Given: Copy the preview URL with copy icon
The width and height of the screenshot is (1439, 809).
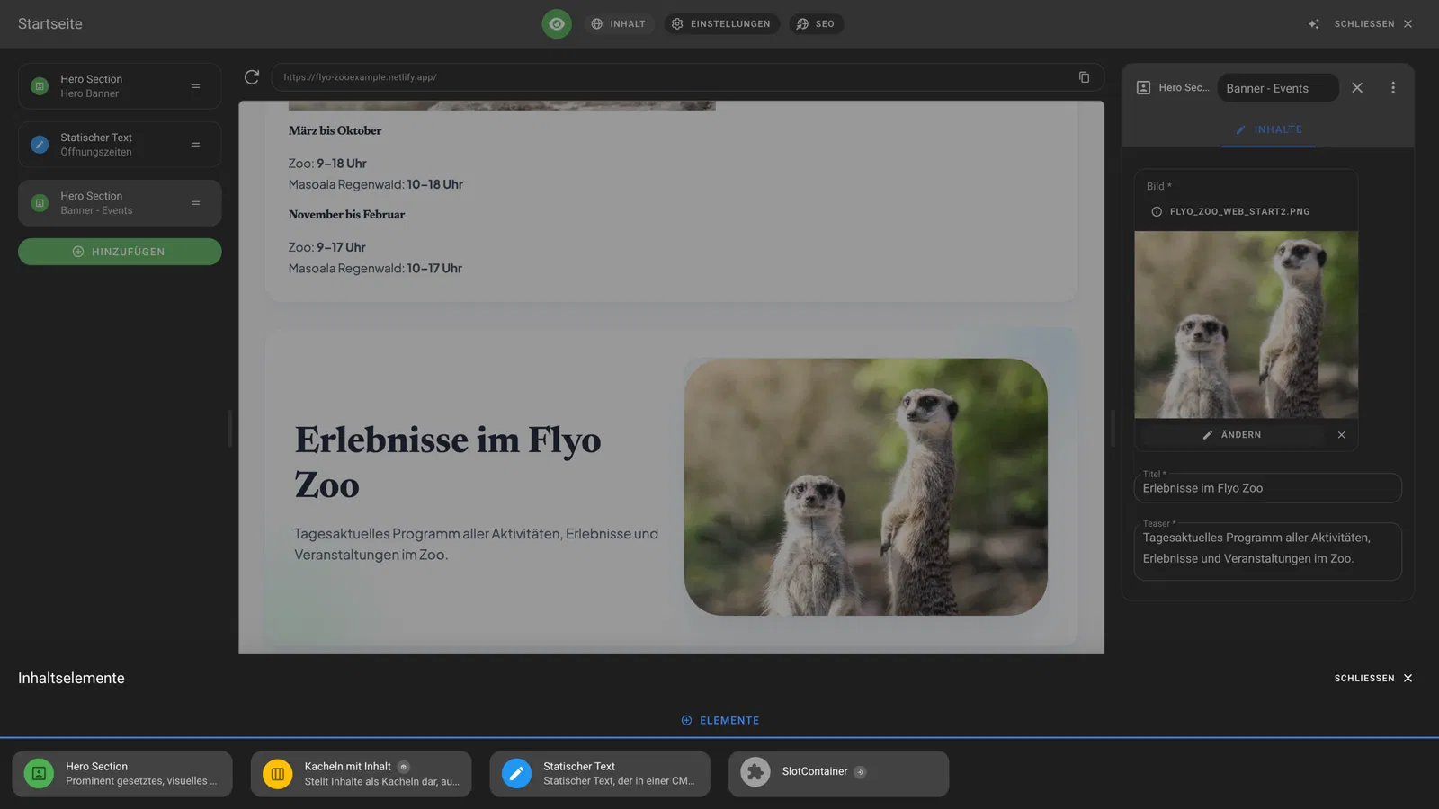Looking at the screenshot, I should [x=1084, y=77].
